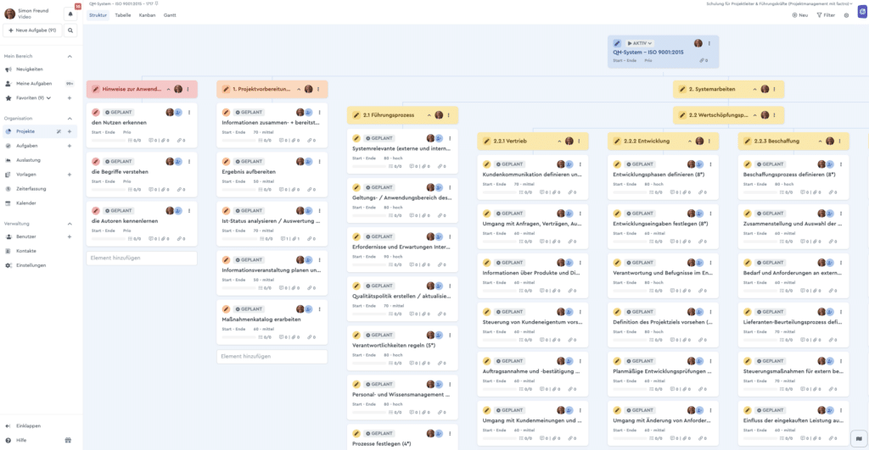Open three-dot menu of 2.2.2 Entwicklung

tap(709, 142)
